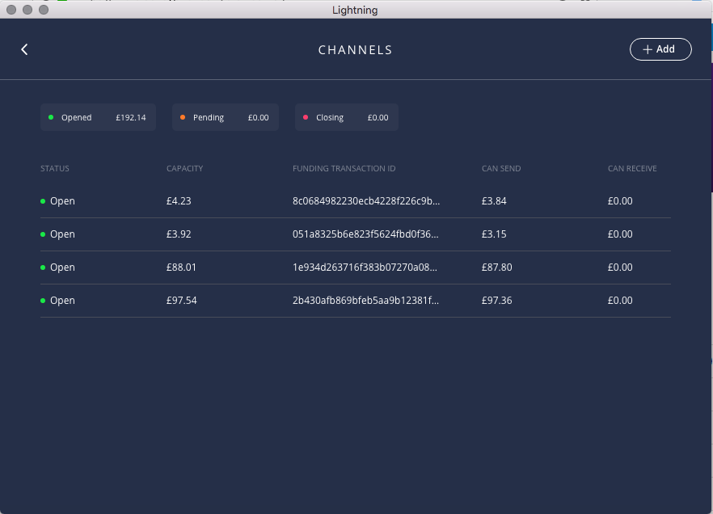Expand the channel starting with 051a8325

(x=356, y=234)
